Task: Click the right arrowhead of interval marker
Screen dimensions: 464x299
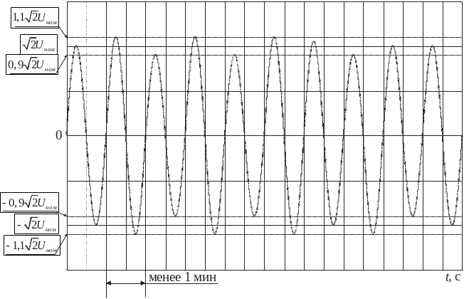Action: tap(143, 283)
